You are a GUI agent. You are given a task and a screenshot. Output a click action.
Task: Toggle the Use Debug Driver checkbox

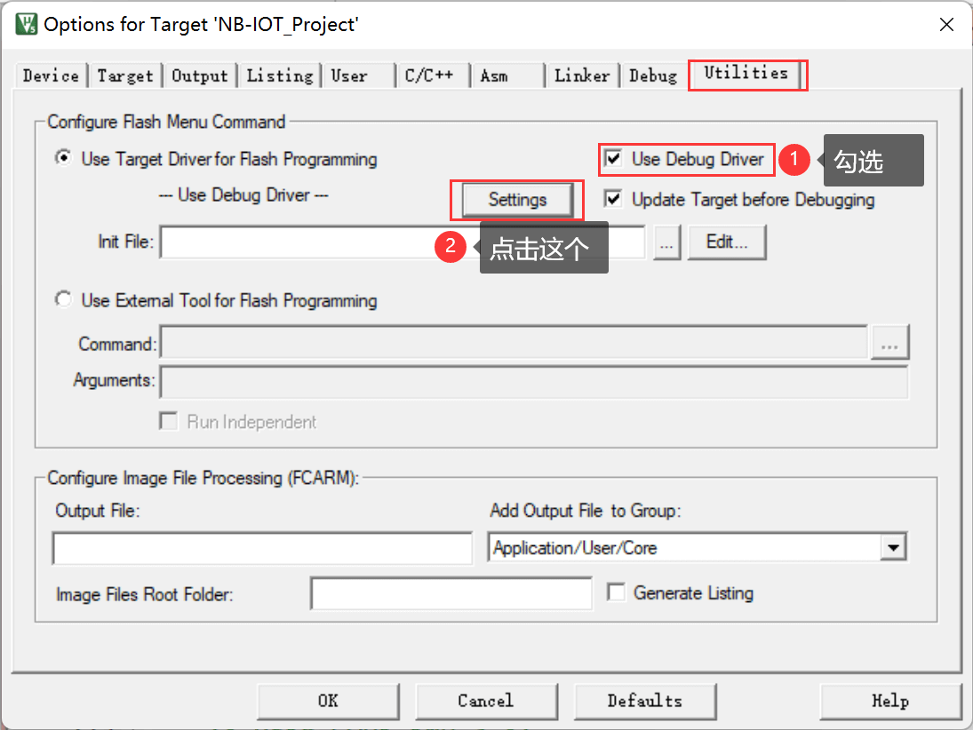(x=613, y=159)
